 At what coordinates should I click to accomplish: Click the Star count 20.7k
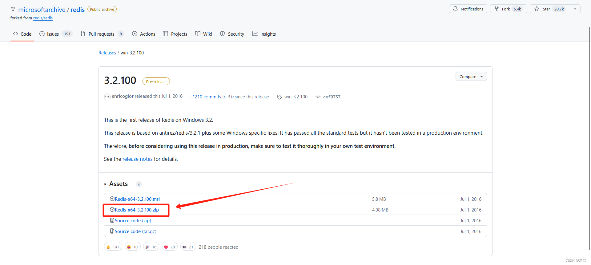coord(559,9)
